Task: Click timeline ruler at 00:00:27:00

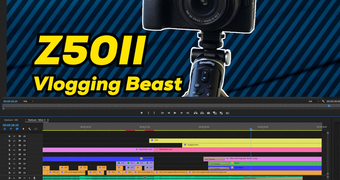Action: 145,127
